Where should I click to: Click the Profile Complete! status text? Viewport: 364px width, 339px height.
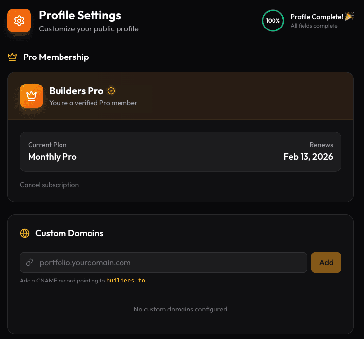point(316,17)
